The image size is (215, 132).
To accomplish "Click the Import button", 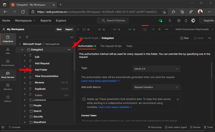I will 69,29.
